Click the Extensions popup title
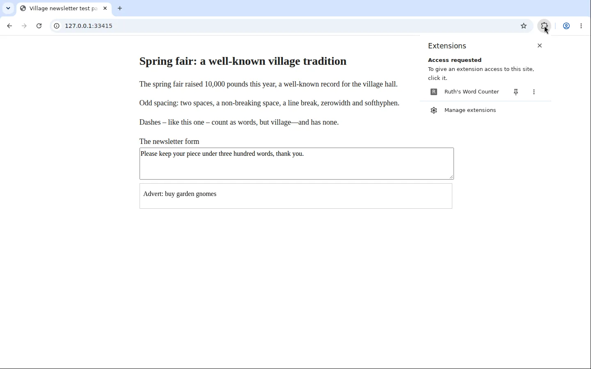The height and width of the screenshot is (369, 591). [x=447, y=46]
